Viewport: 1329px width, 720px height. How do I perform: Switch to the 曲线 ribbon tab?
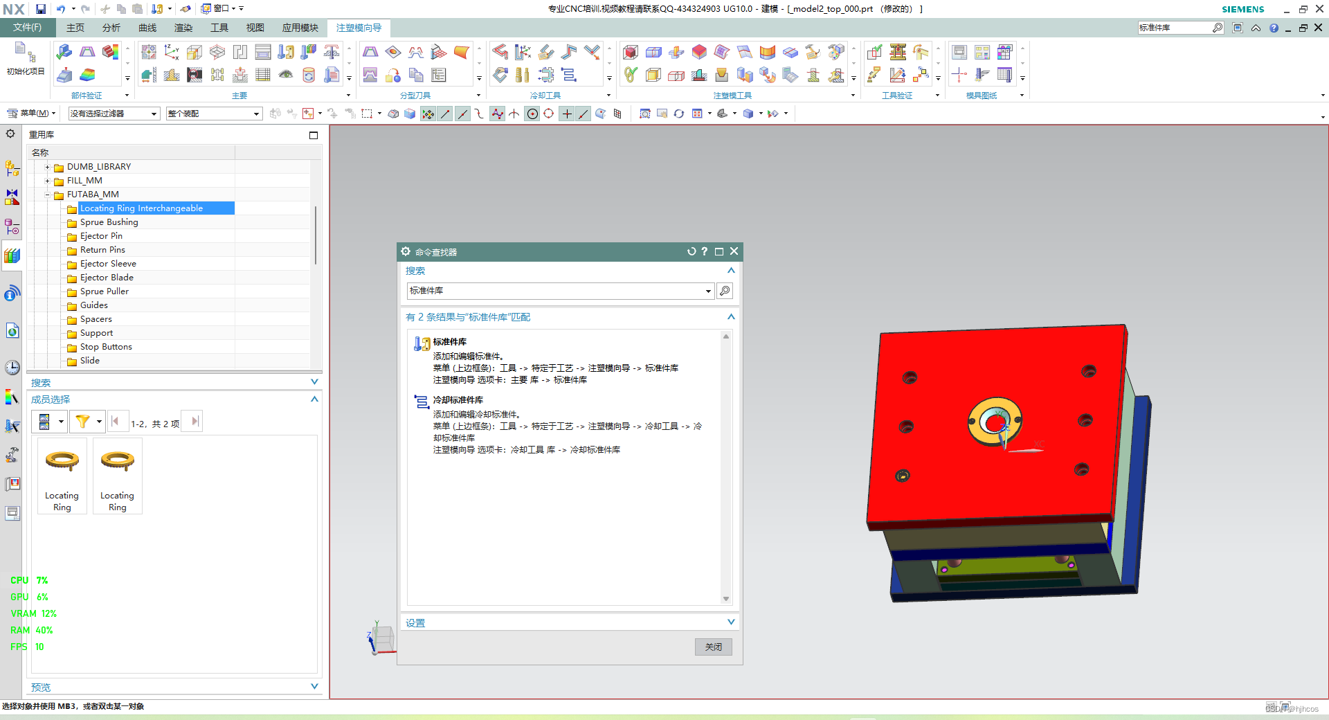(147, 28)
